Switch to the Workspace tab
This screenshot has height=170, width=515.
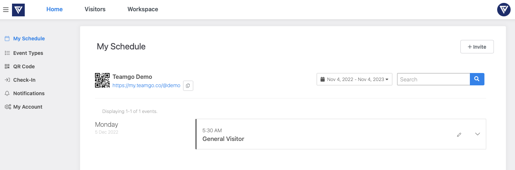click(x=143, y=9)
